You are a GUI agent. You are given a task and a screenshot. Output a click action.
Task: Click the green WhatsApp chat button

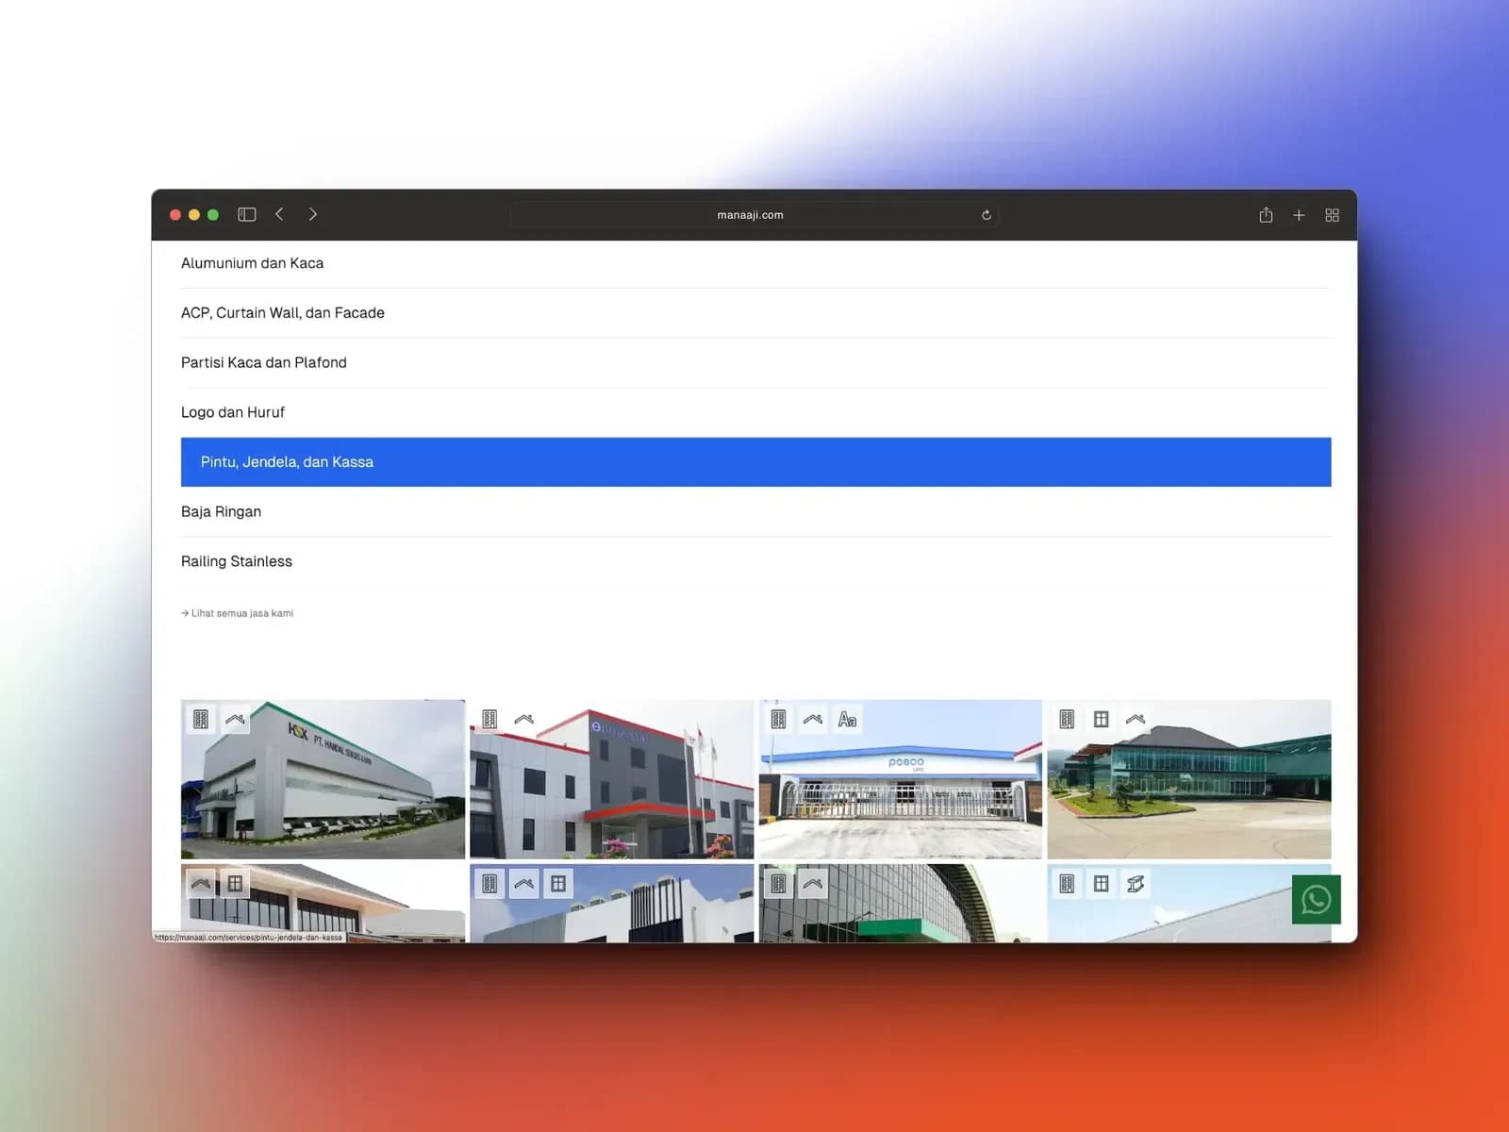coord(1316,900)
